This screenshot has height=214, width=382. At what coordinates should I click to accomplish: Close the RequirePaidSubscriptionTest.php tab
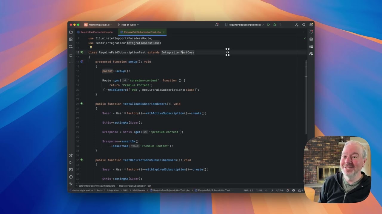164,32
